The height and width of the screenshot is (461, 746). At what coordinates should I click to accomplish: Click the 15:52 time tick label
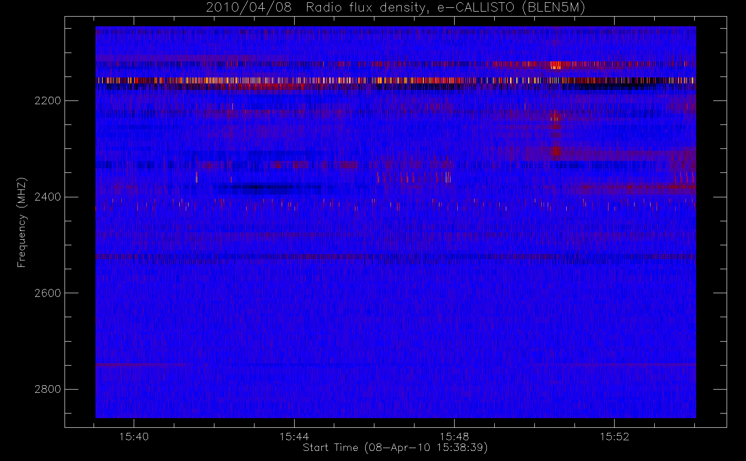[614, 437]
